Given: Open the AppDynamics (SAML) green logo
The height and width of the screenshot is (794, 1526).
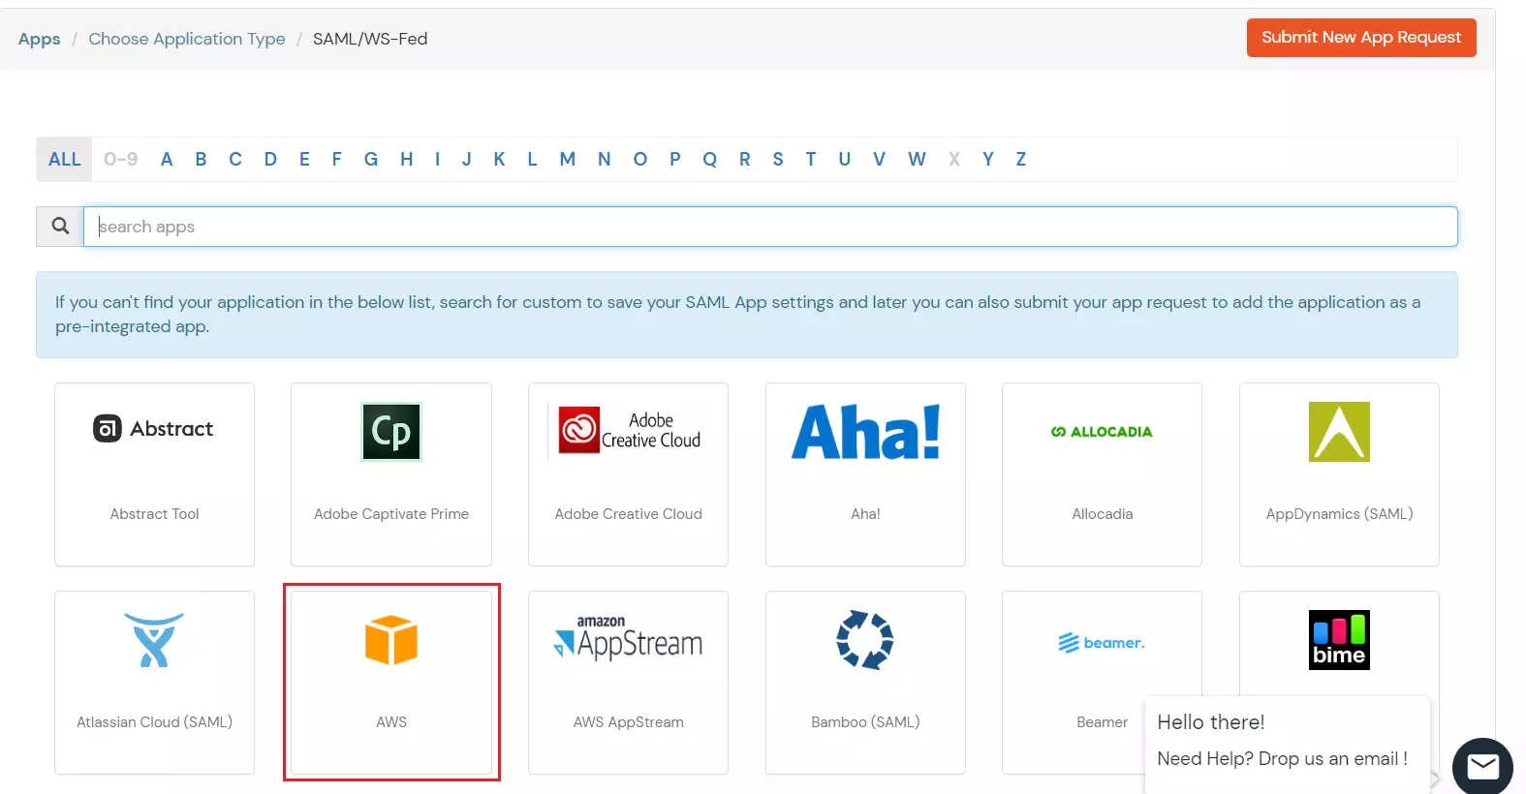Looking at the screenshot, I should click(x=1339, y=432).
